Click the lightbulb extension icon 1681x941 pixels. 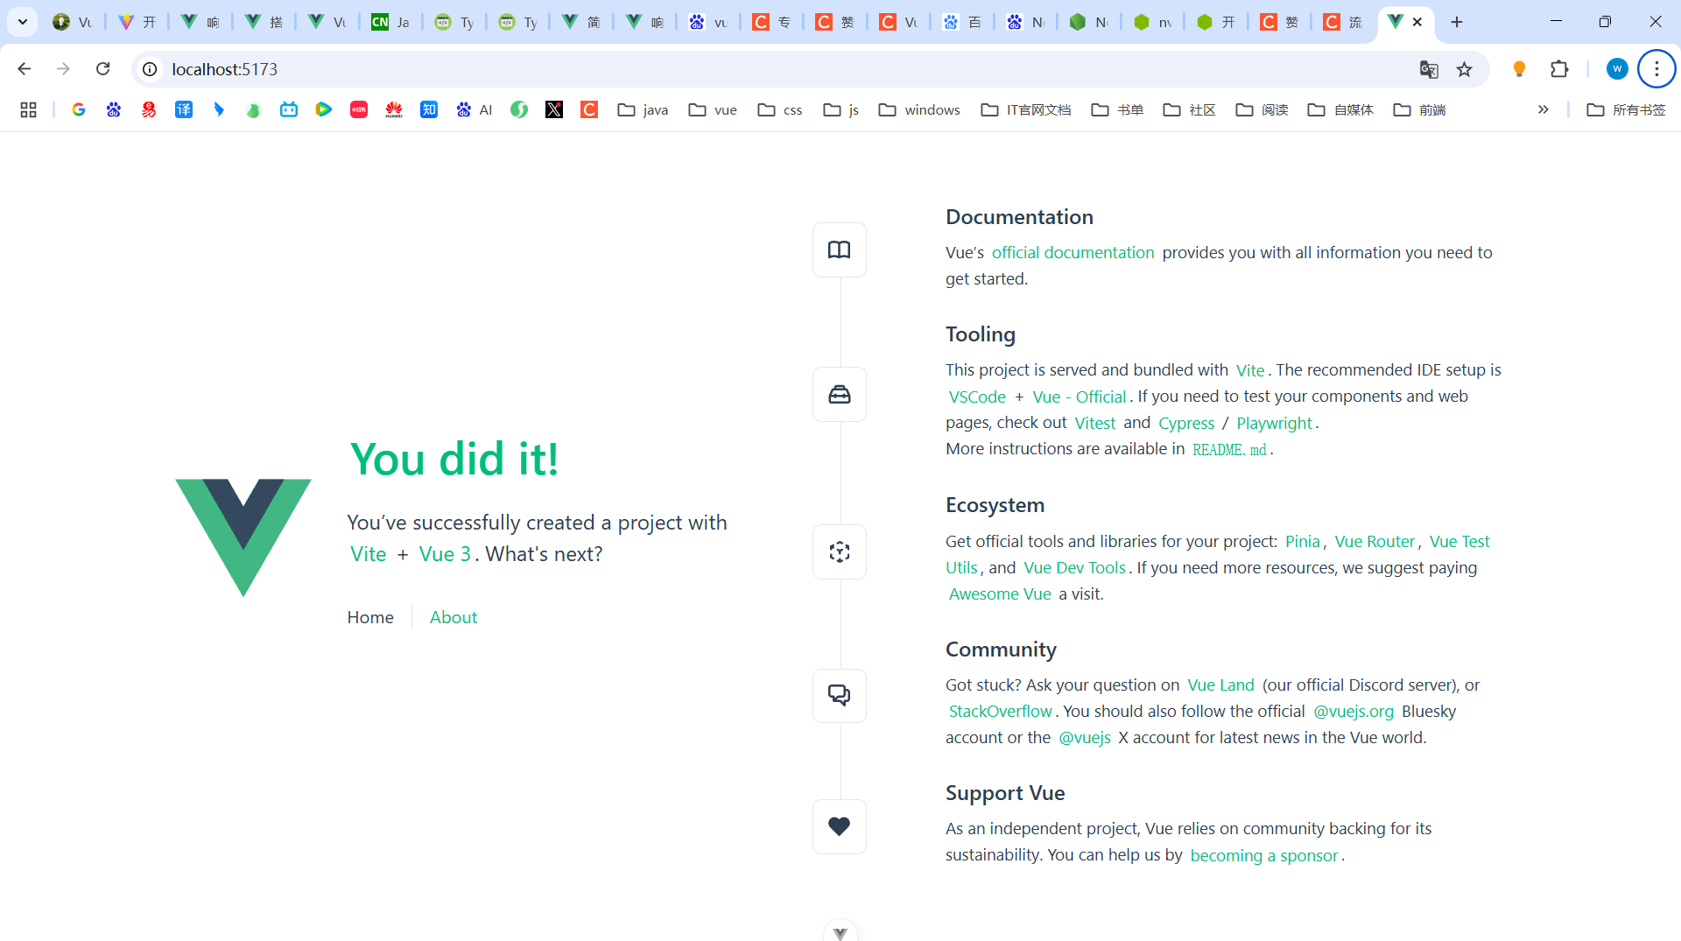pyautogui.click(x=1519, y=69)
